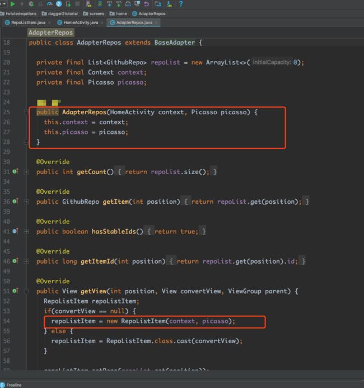The image size is (364, 388).
Task: Click override gutter icon beside getCount
Action: [15, 171]
